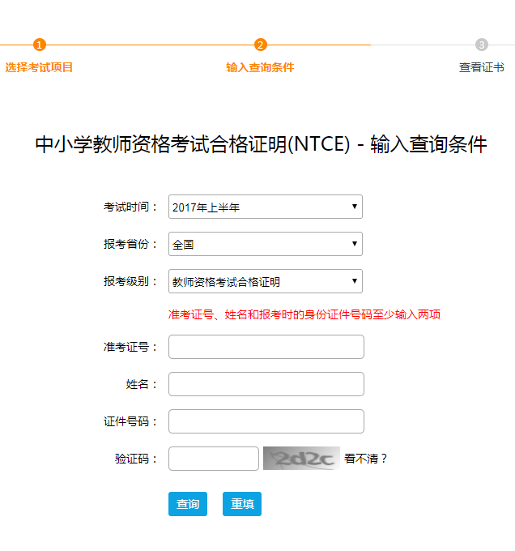Click the step 3 circle icon

[x=482, y=45]
